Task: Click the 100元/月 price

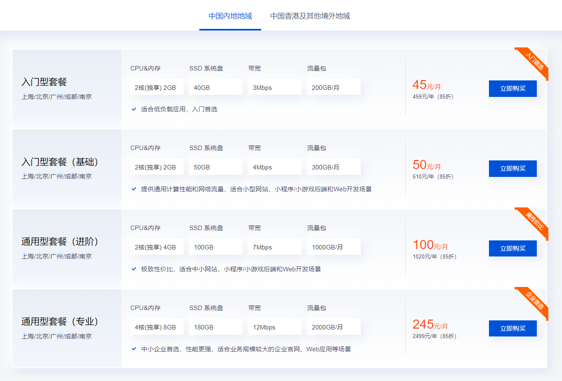Action: pos(430,245)
